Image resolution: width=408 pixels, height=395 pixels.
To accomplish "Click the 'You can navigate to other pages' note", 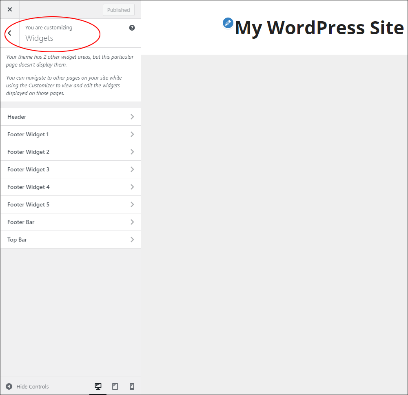I will tap(64, 85).
